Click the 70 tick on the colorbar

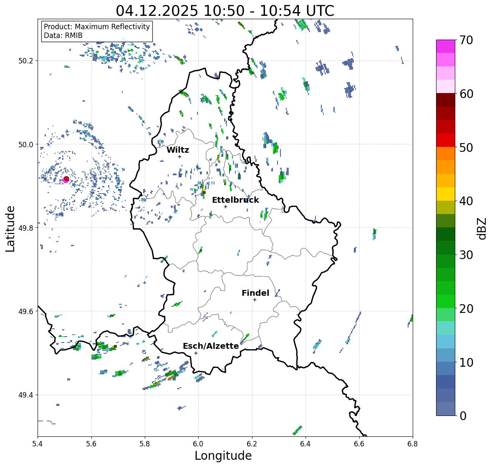pyautogui.click(x=466, y=40)
